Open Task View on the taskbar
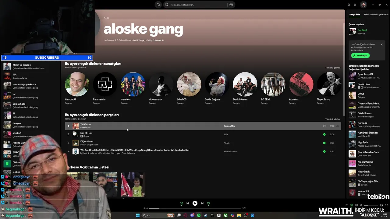Image resolution: width=390 pixels, height=219 pixels. 179,215
